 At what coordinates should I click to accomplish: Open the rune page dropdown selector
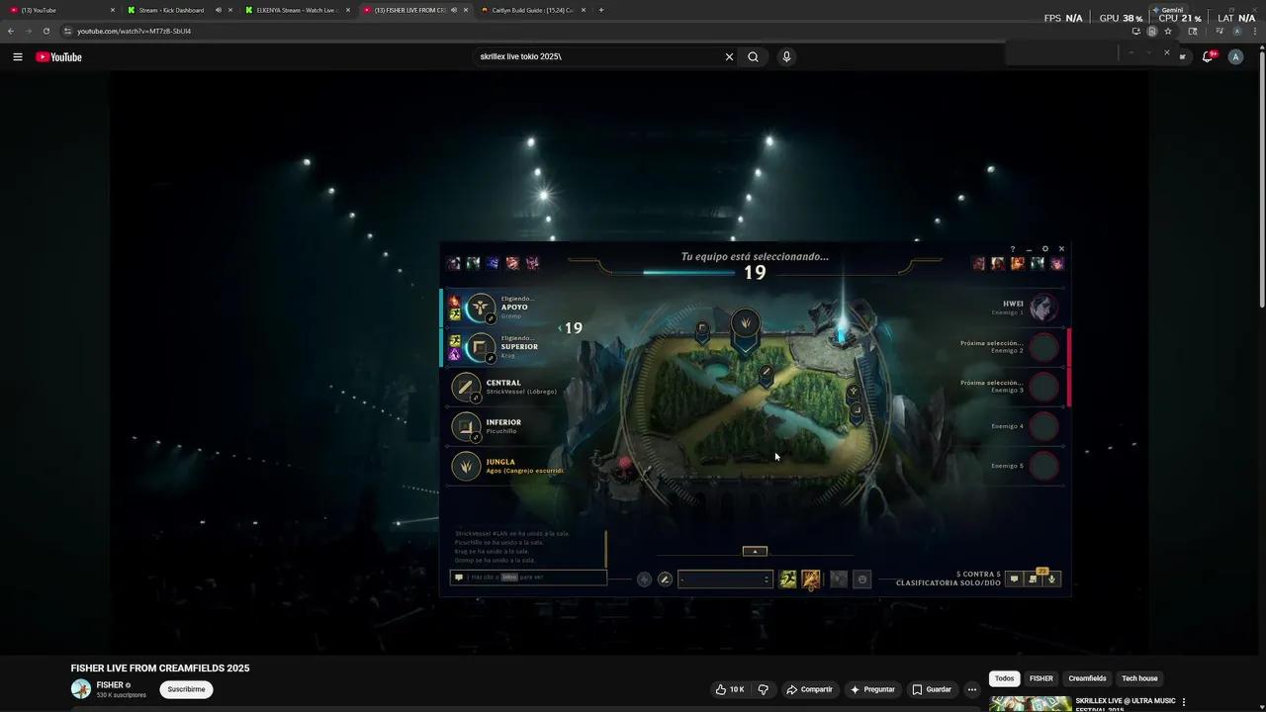click(725, 579)
